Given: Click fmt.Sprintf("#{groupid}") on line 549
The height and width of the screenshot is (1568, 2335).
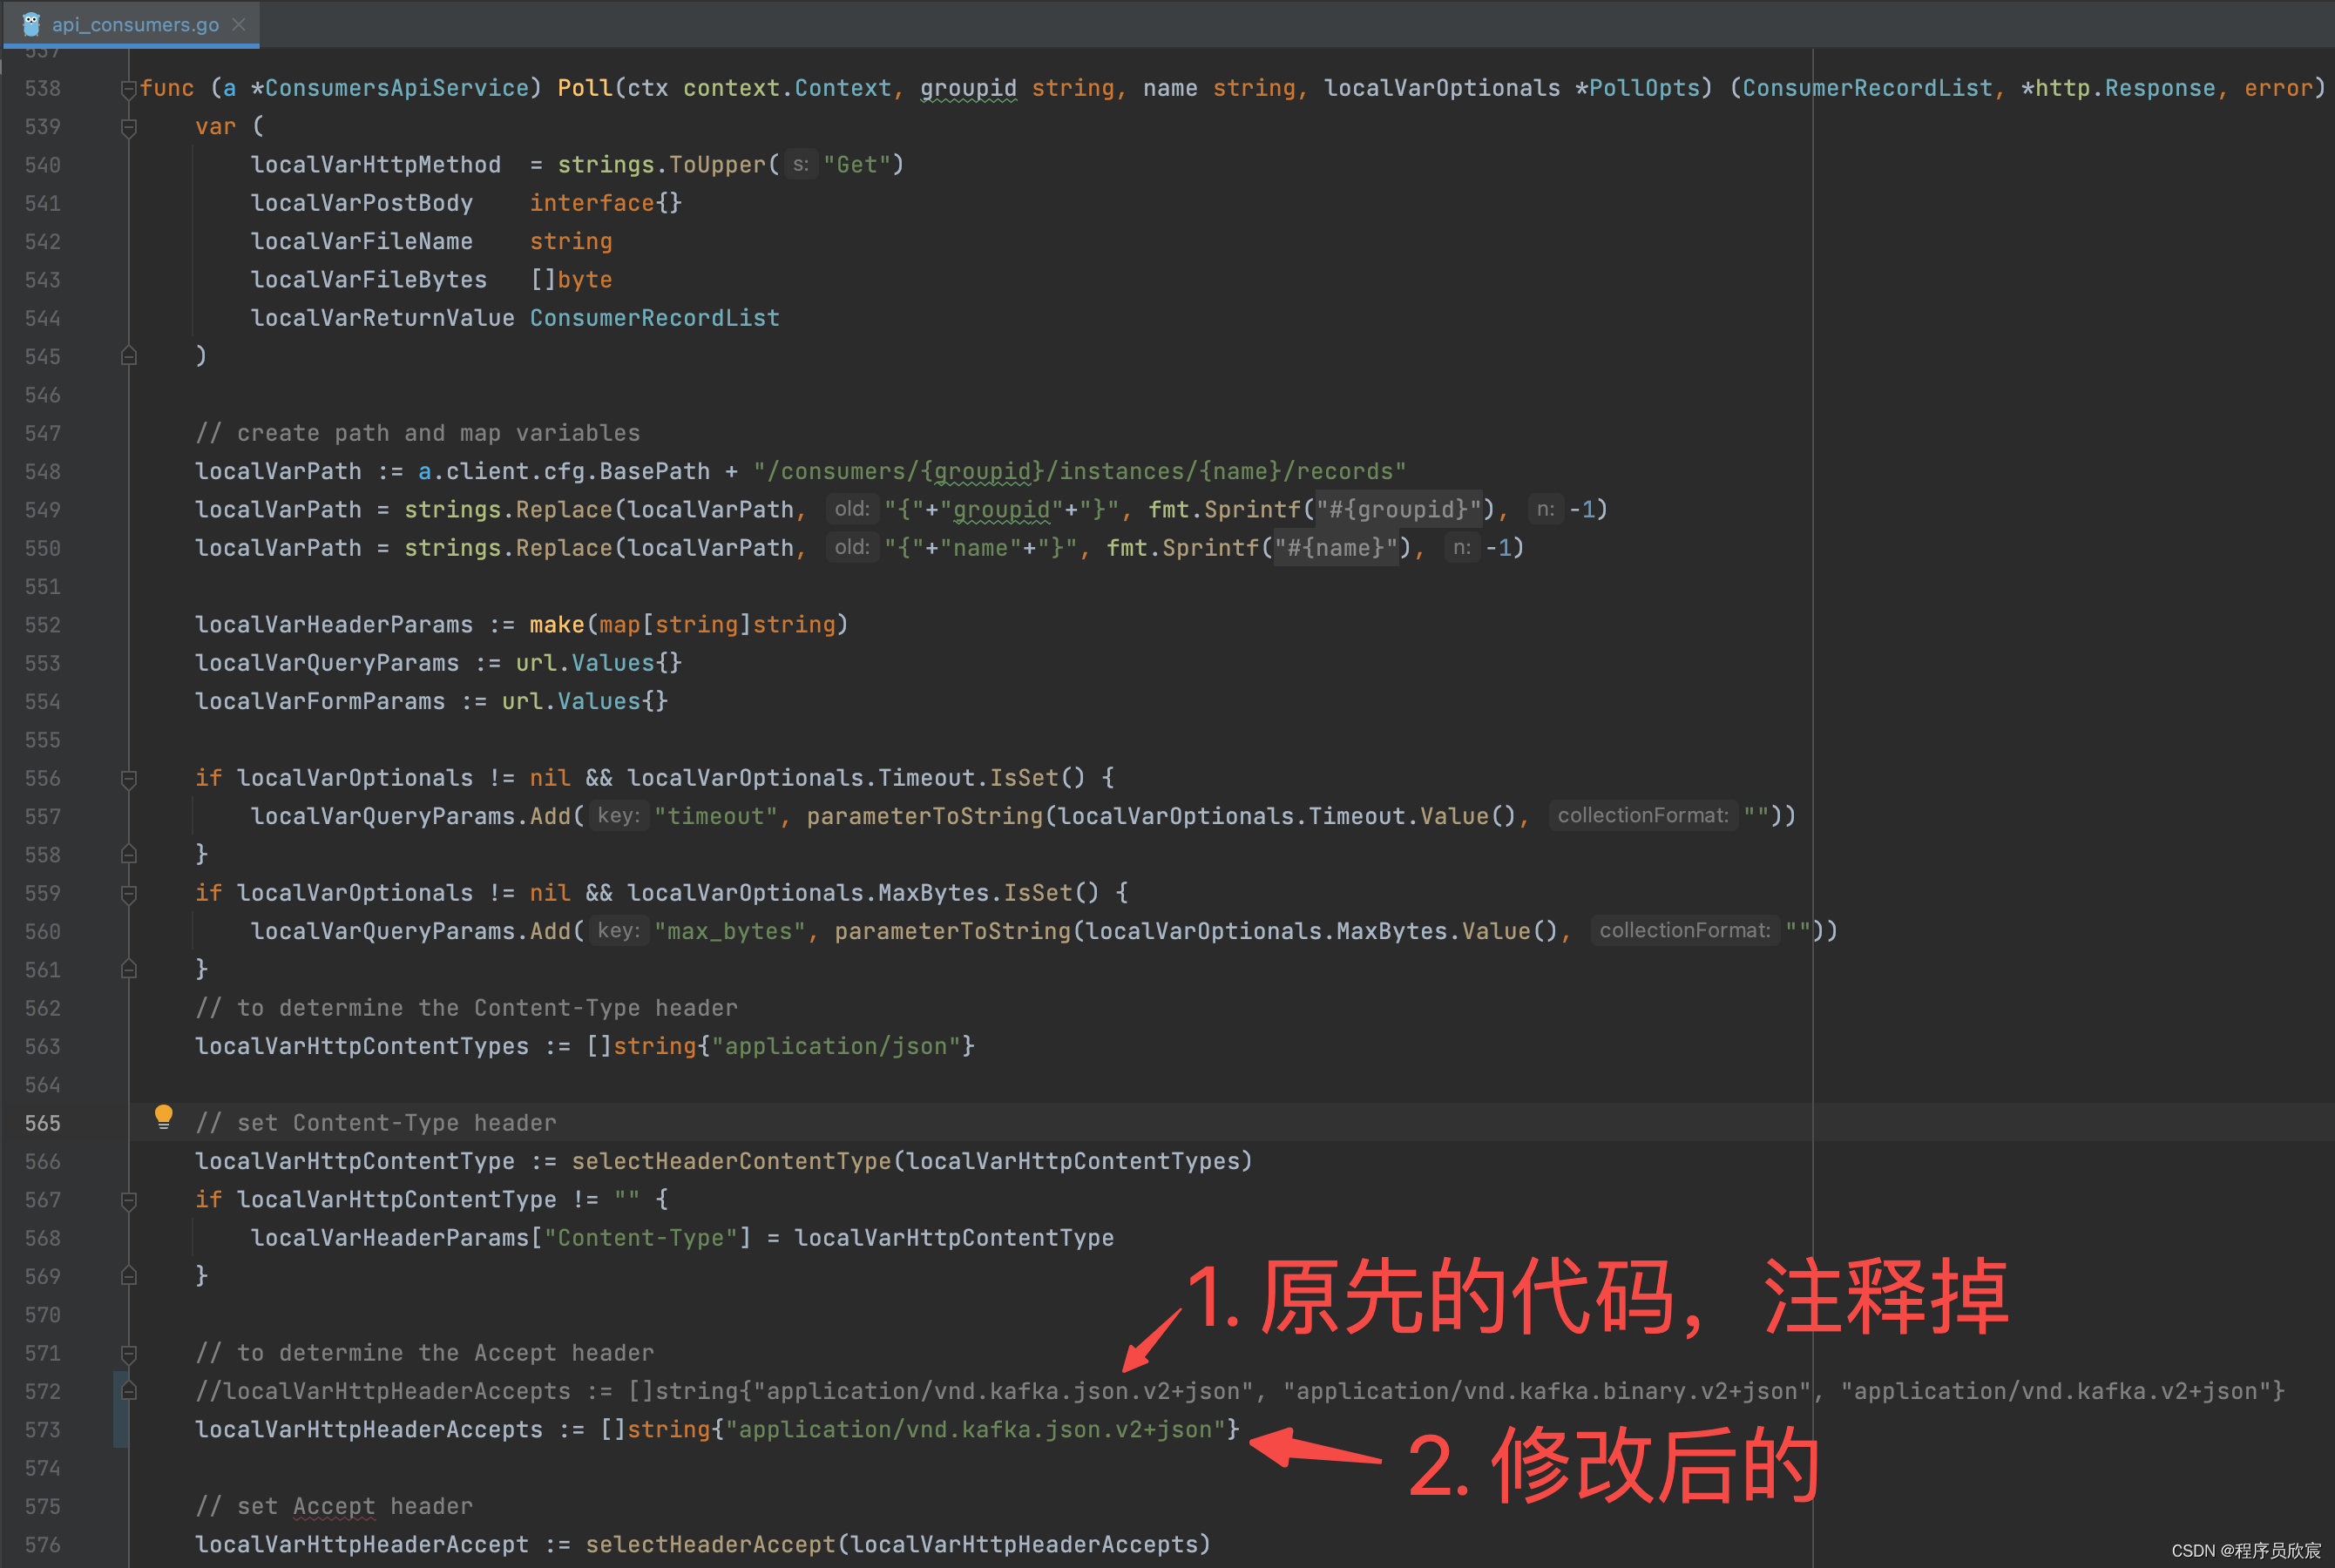Looking at the screenshot, I should click(x=1322, y=509).
